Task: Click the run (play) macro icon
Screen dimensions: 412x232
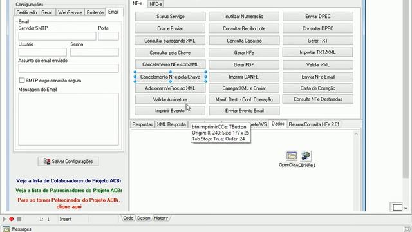Action: point(4,219)
